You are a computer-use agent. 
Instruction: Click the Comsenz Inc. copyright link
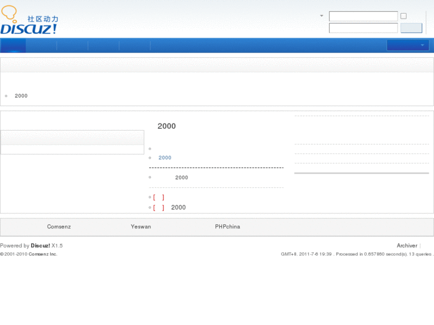(x=43, y=254)
